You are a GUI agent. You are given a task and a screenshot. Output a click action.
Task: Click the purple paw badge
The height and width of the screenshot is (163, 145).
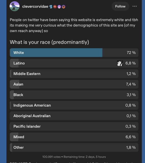coord(59,7)
